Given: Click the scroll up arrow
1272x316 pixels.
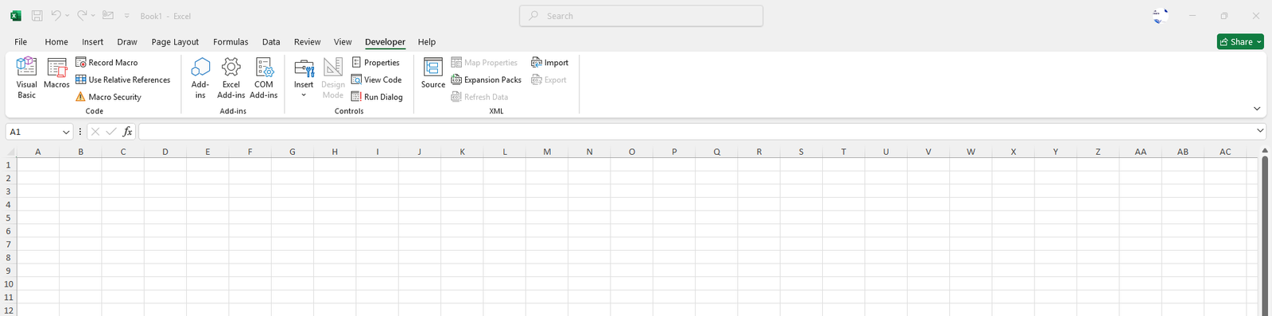Looking at the screenshot, I should [x=1265, y=151].
